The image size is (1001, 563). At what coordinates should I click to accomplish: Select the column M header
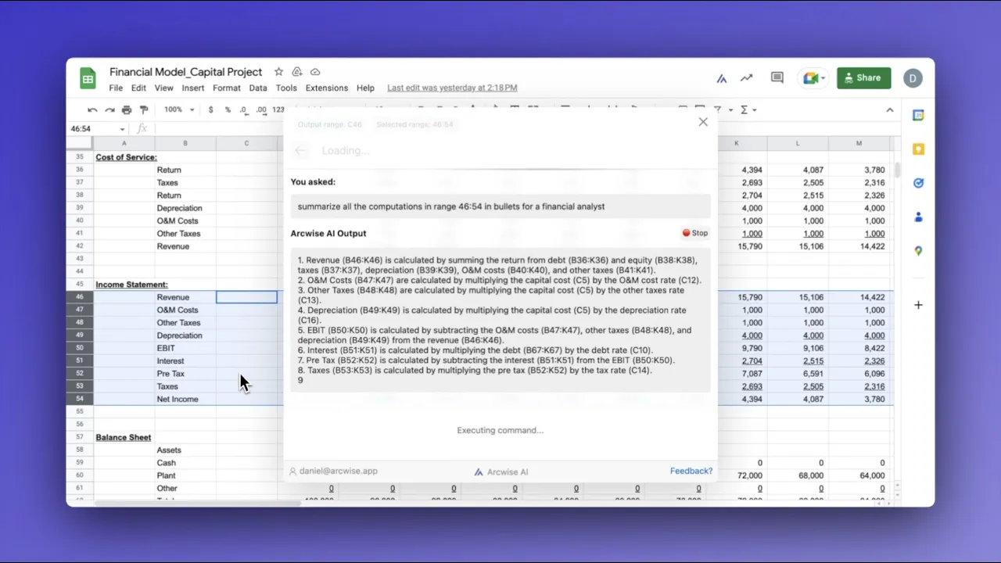[859, 143]
